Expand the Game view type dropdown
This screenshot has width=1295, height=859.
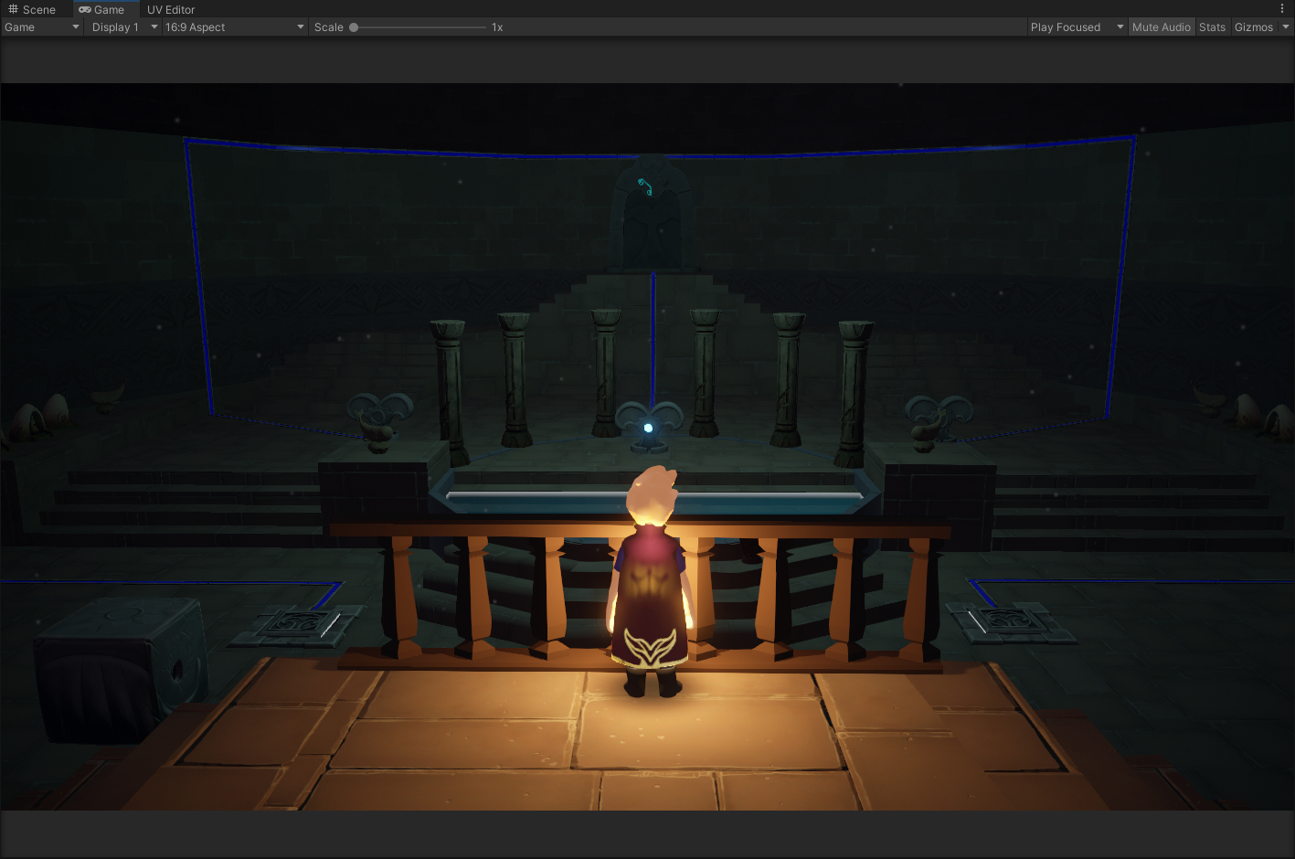tap(42, 27)
